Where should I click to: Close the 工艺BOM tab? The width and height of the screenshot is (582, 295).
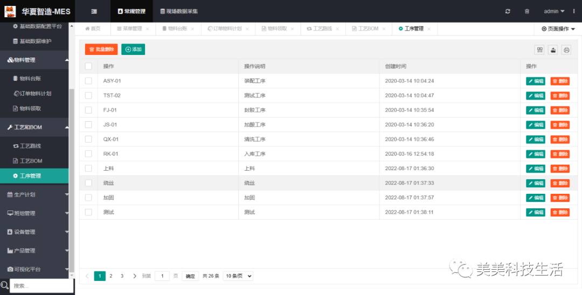[x=384, y=29]
